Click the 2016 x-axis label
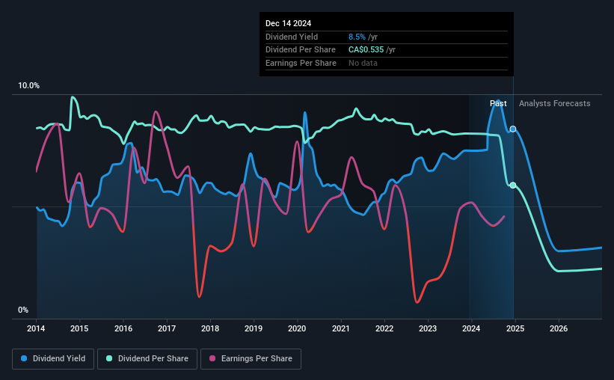The height and width of the screenshot is (380, 614). pyautogui.click(x=123, y=328)
